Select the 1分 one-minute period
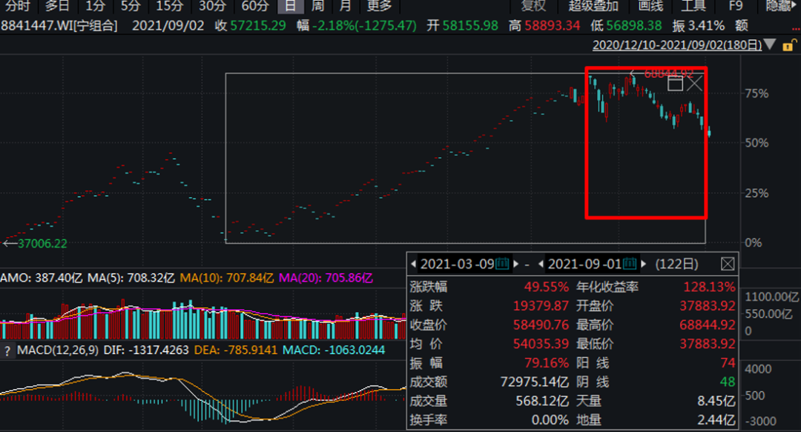801x432 pixels. coord(95,6)
